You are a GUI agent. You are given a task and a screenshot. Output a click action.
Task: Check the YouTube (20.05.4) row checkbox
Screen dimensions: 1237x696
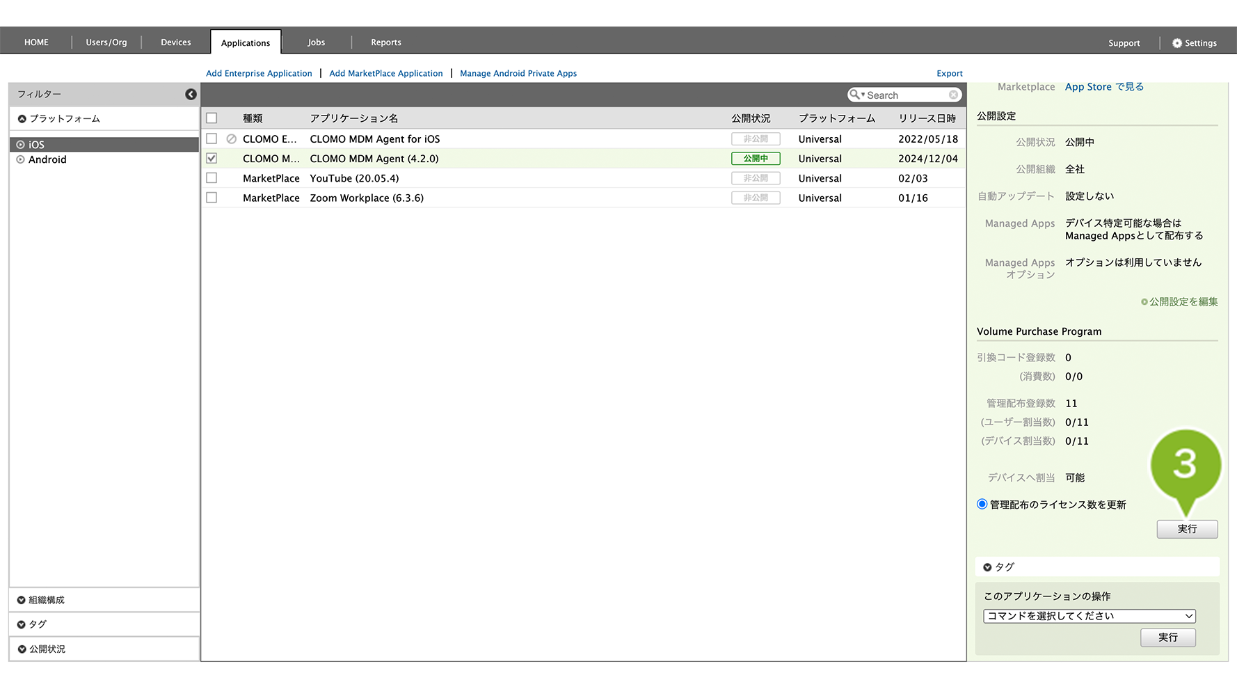[x=212, y=178]
